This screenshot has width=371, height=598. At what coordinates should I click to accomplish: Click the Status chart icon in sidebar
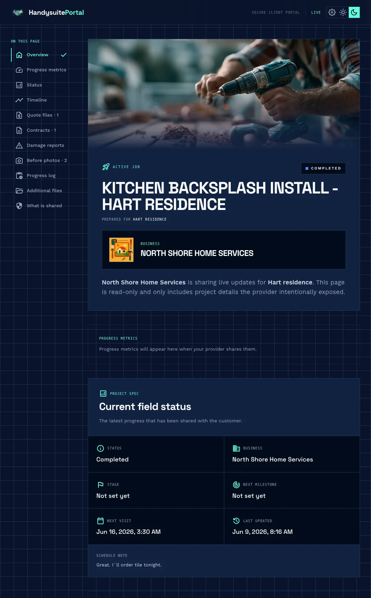pos(19,85)
